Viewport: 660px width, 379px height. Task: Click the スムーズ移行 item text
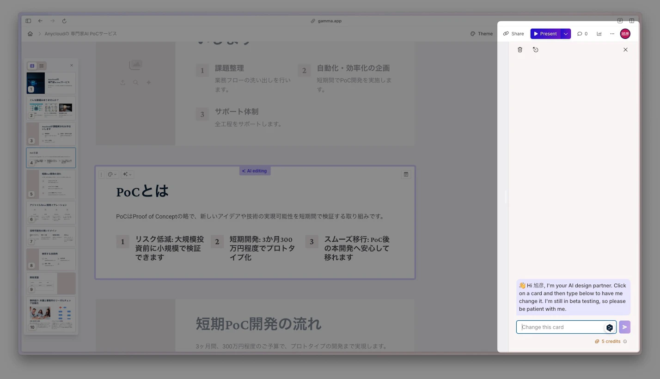coord(357,248)
